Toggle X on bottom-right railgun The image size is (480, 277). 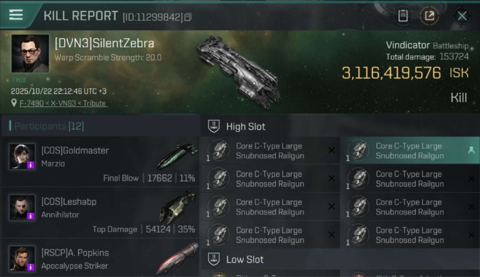[471, 235]
